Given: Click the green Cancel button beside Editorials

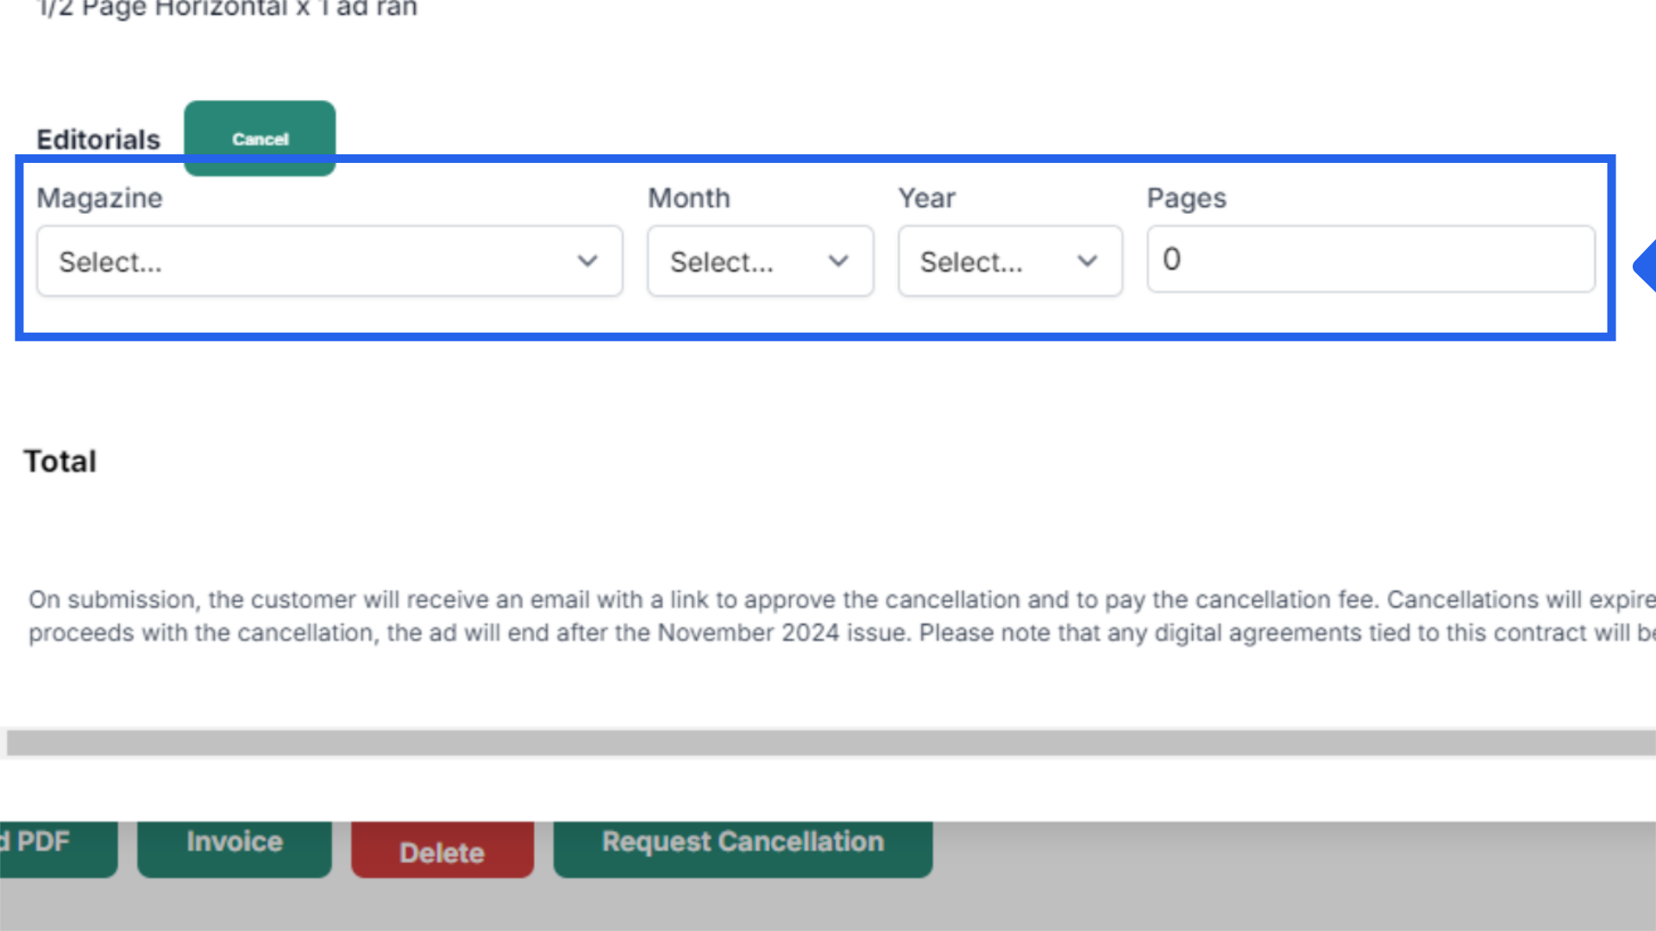Looking at the screenshot, I should (x=260, y=138).
